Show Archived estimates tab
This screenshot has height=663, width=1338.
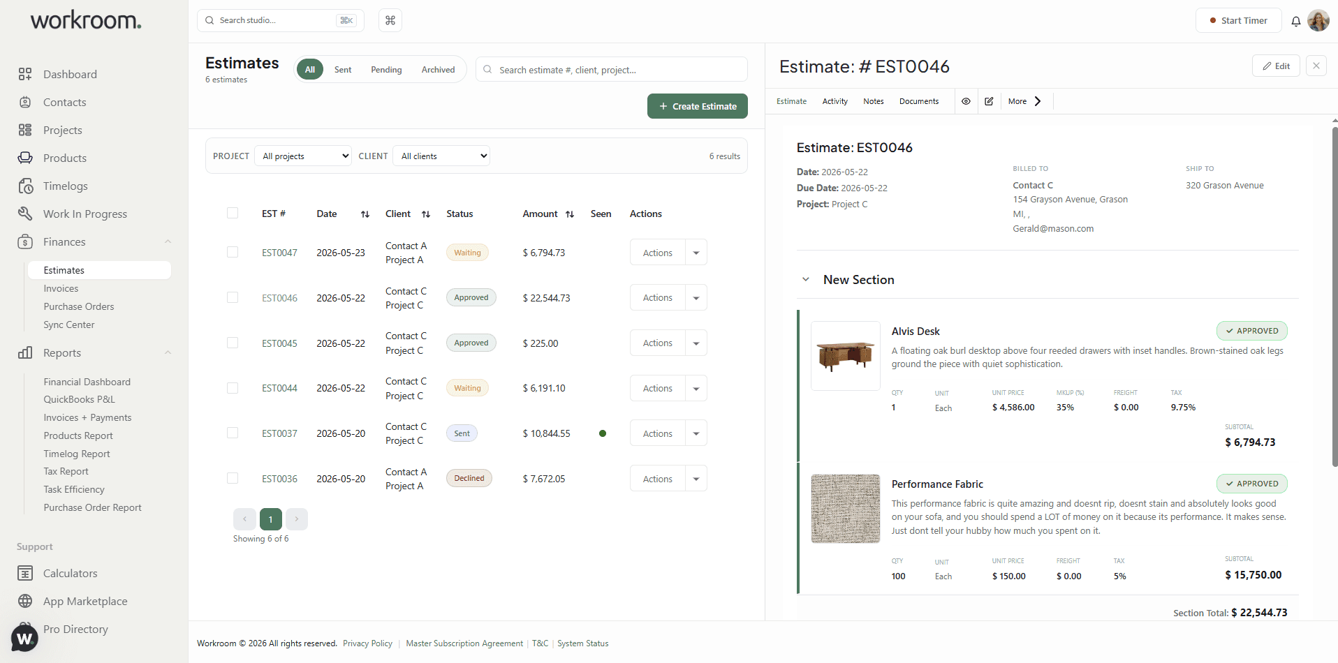(x=438, y=70)
